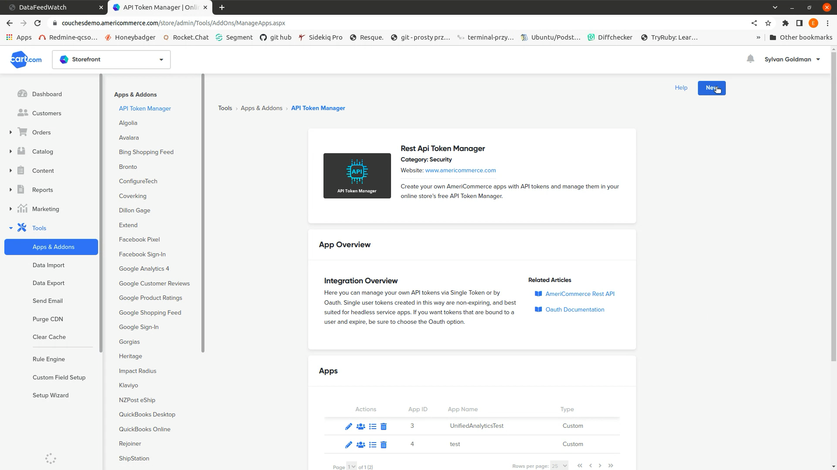Screen dimensions: 837x470
Task: Reload the page with browser refresh icon
Action: coord(37,23)
